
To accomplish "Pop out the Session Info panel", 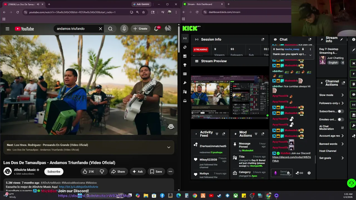I will 263,39.
